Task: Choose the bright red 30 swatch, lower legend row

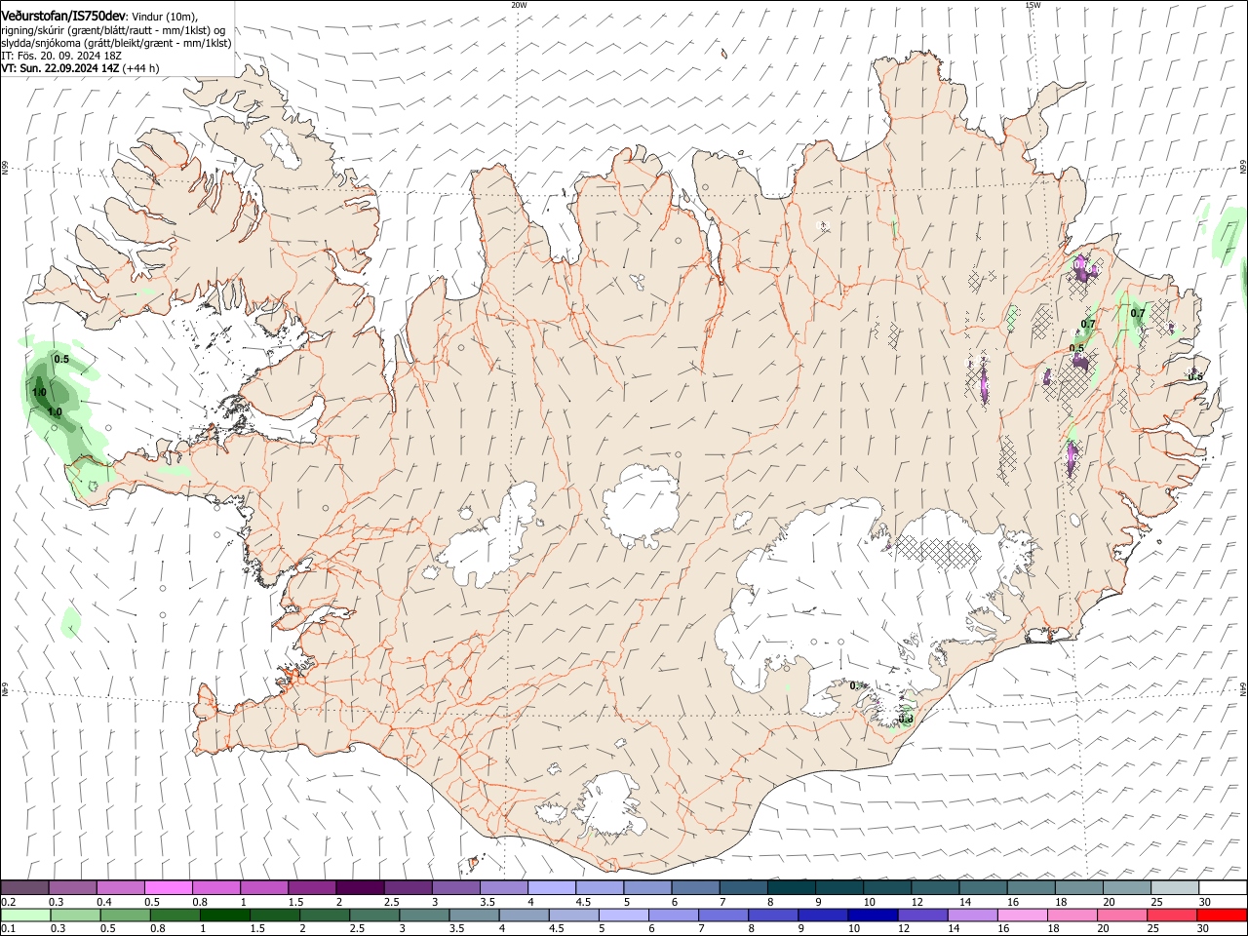Action: pos(1222,915)
